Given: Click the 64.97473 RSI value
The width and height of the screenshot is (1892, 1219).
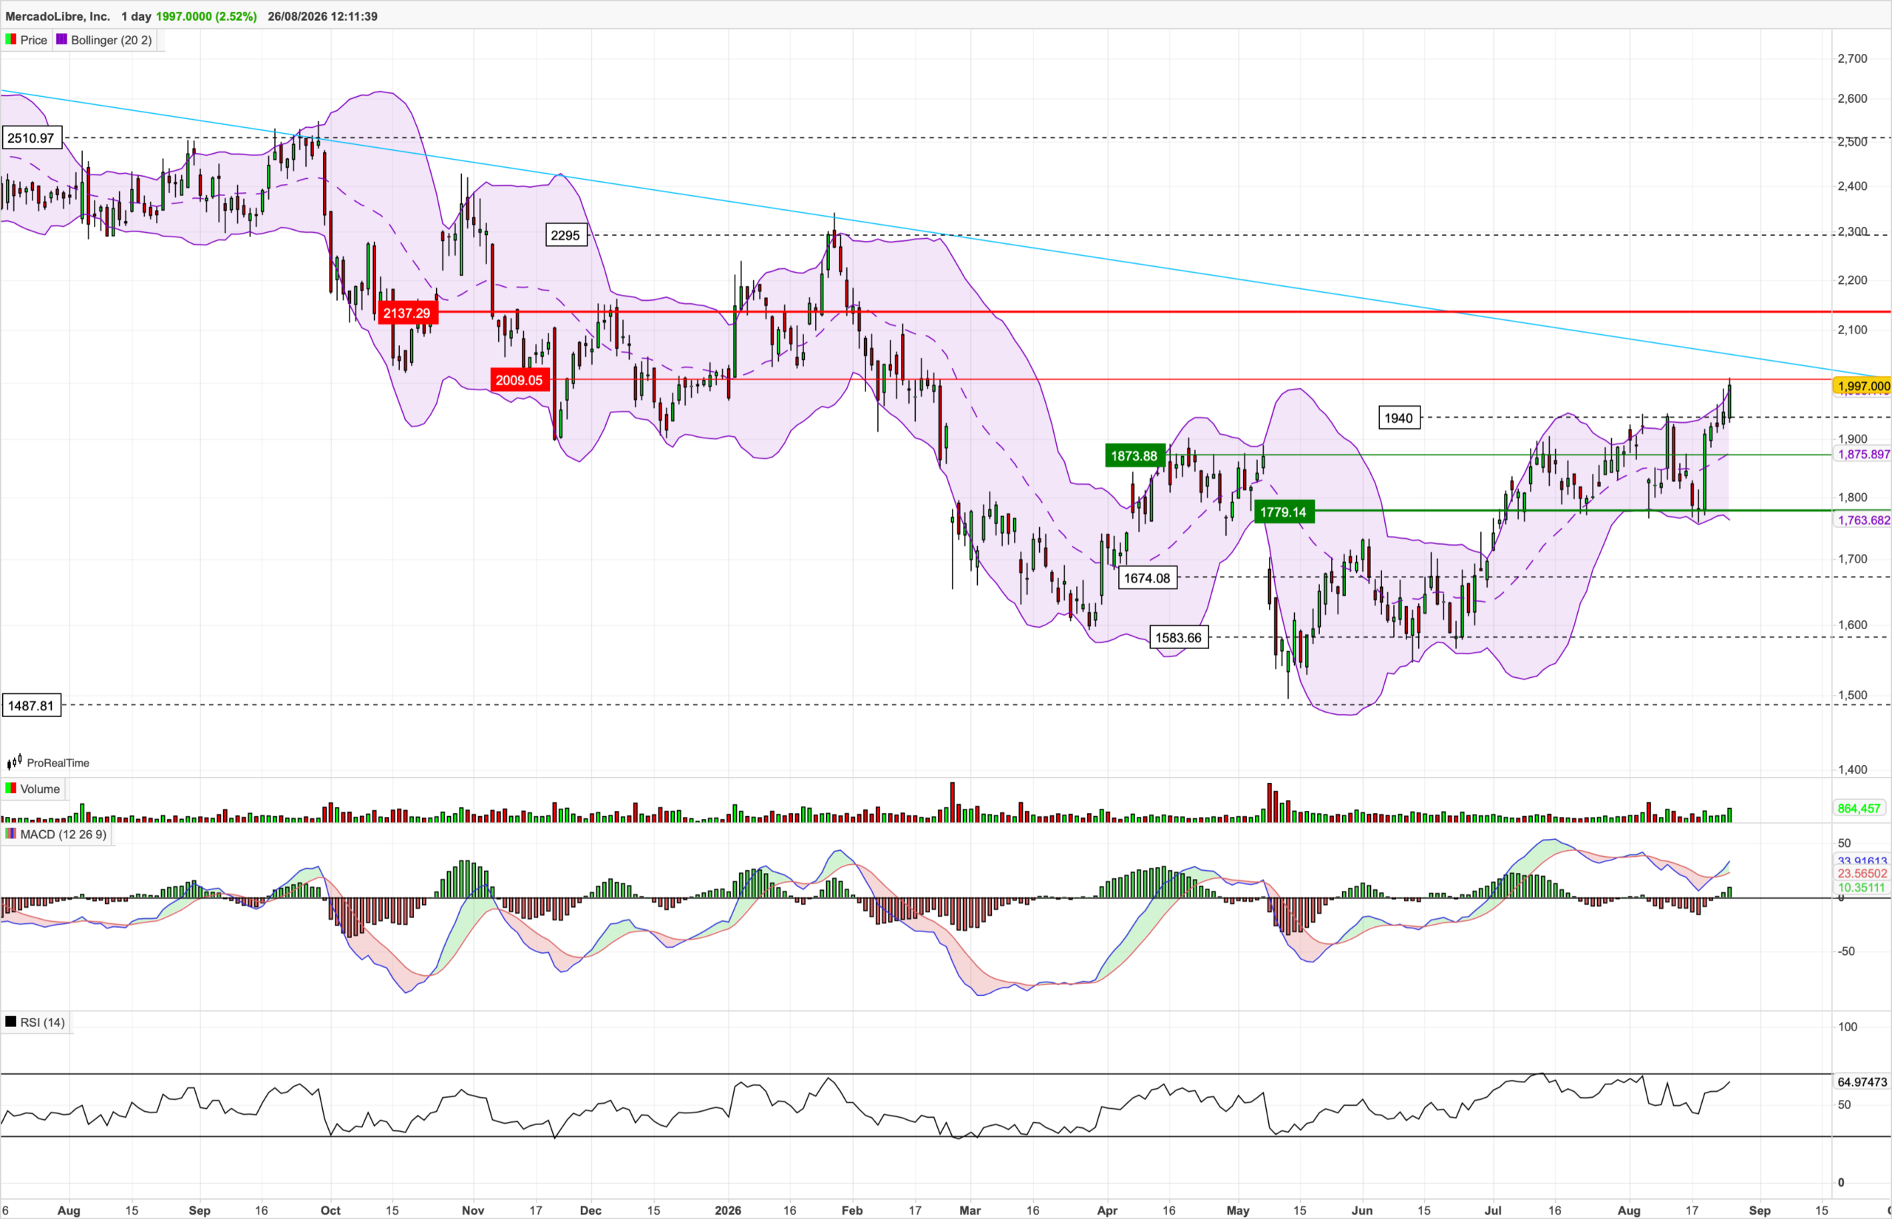Looking at the screenshot, I should 1862,1082.
